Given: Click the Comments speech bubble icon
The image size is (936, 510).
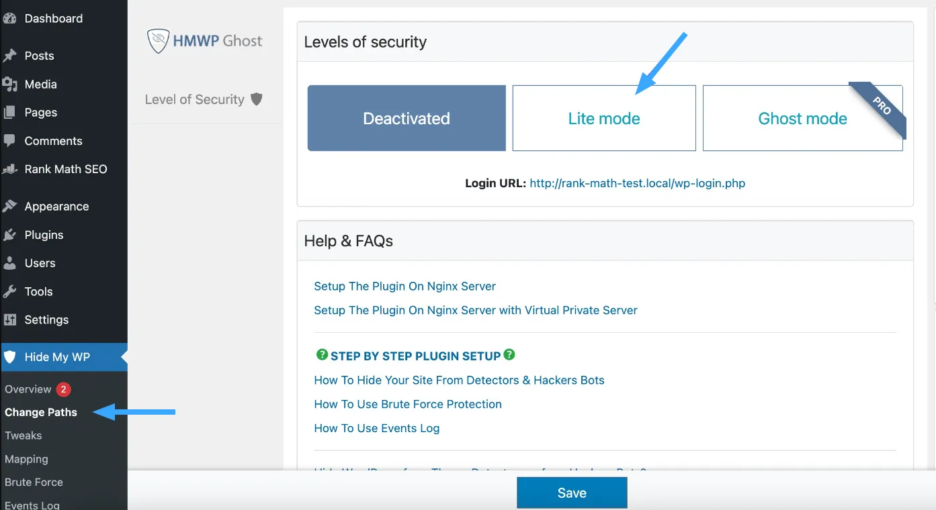Looking at the screenshot, I should pos(9,141).
